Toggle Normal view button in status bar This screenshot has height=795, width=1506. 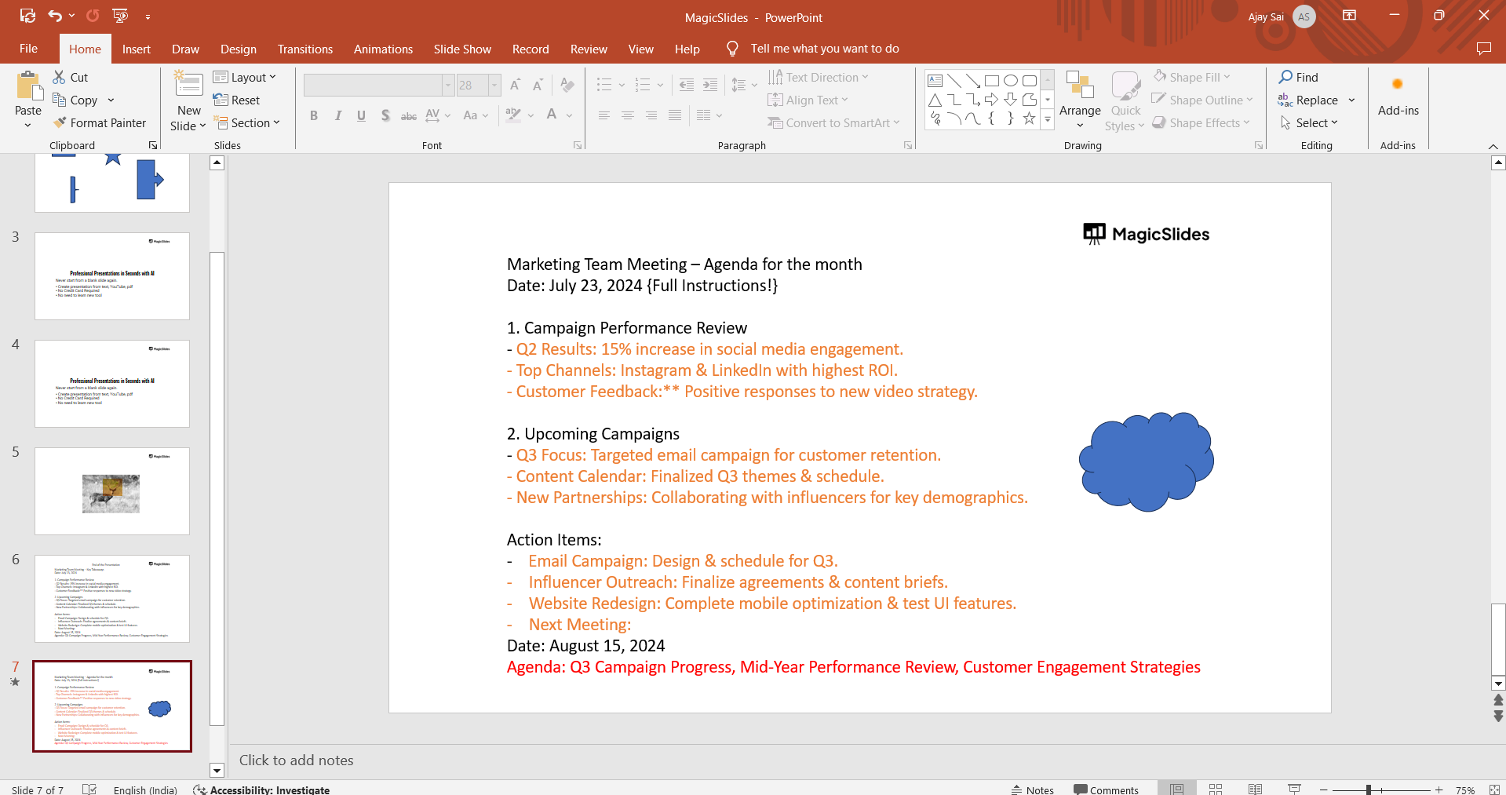tap(1176, 790)
